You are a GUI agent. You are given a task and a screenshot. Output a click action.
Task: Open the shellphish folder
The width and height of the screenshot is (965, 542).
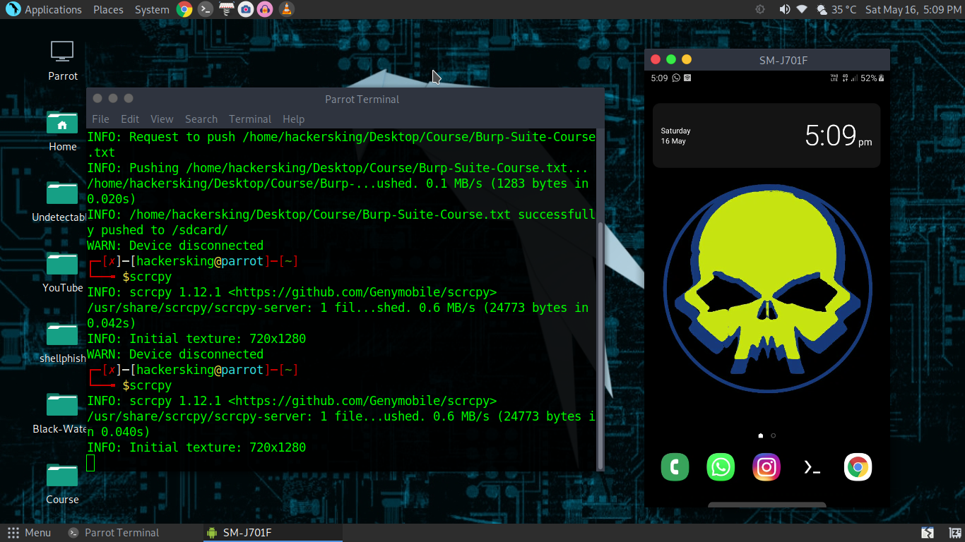tap(61, 334)
